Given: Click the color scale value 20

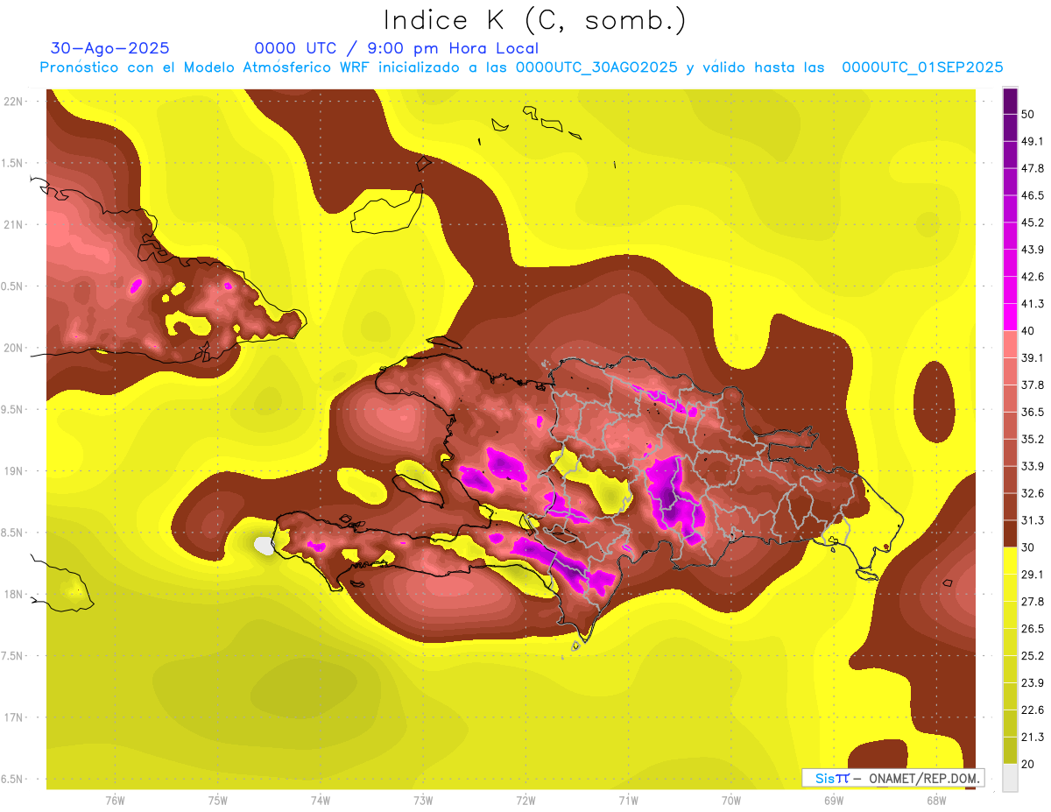Looking at the screenshot, I should [1029, 764].
